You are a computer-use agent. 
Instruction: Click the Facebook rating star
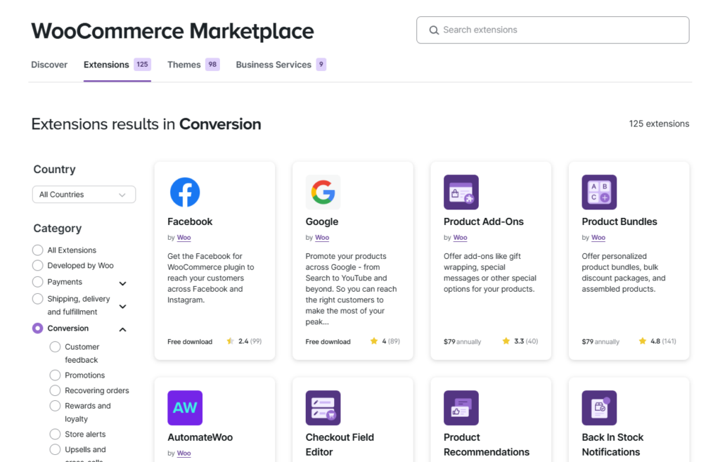231,341
